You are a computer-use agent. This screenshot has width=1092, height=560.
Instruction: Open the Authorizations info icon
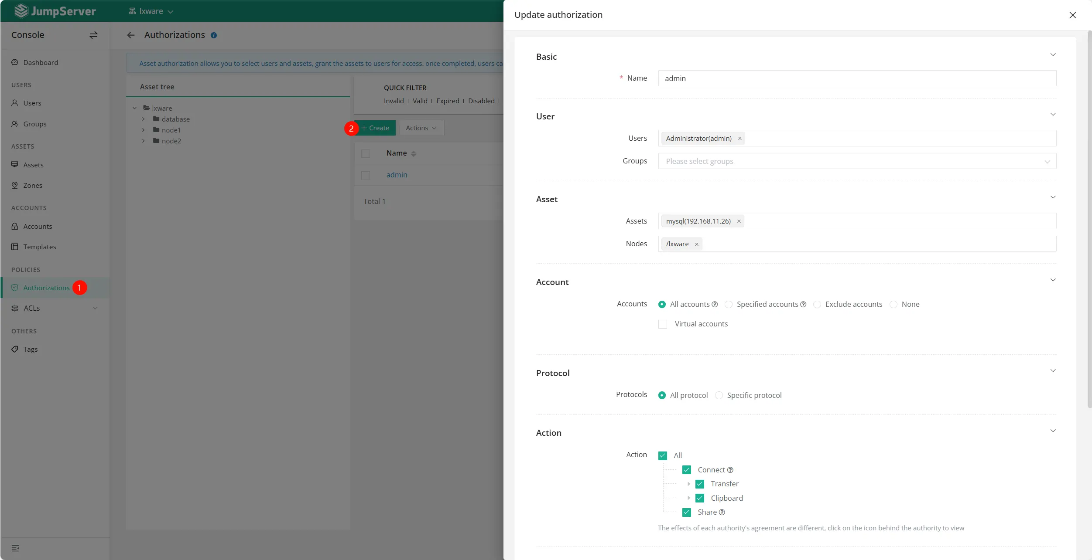click(214, 35)
